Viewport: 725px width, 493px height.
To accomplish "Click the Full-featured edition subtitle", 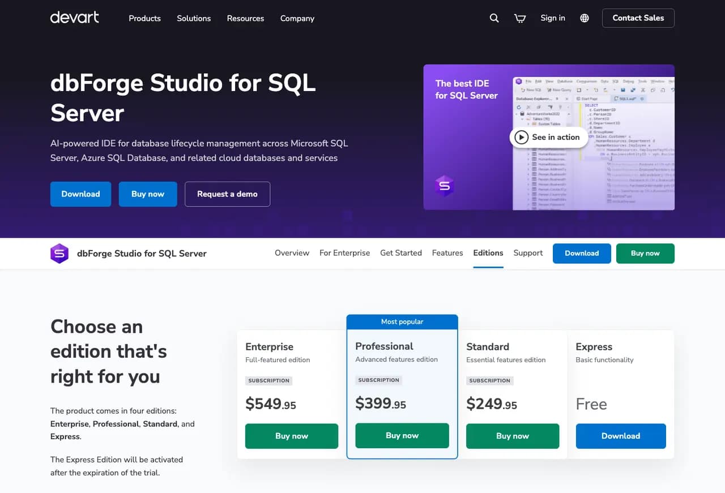I will (278, 360).
